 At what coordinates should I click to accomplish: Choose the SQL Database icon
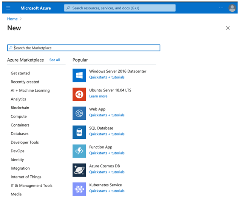pos(79,132)
